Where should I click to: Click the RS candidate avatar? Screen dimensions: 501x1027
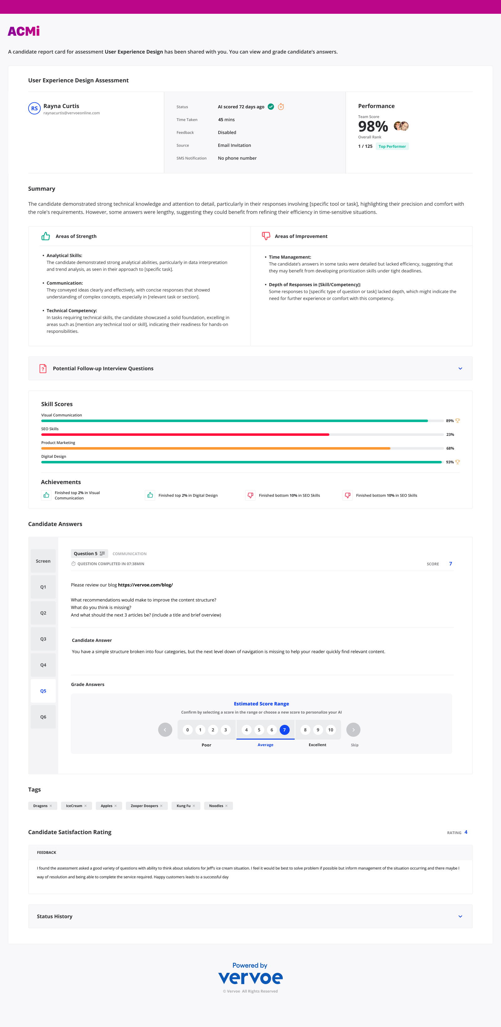pyautogui.click(x=34, y=108)
